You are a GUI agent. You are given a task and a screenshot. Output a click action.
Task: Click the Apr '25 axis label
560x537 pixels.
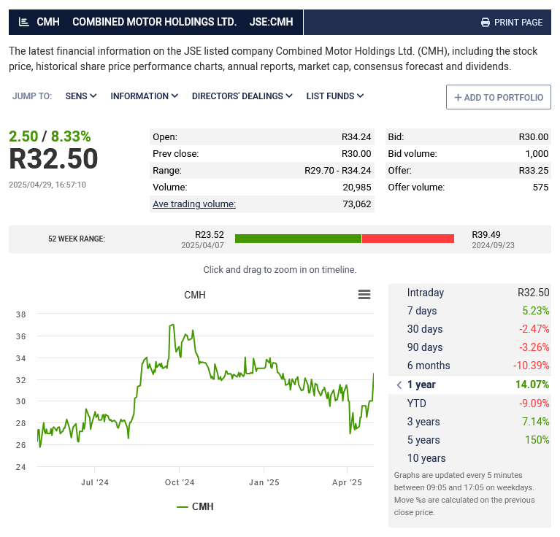347,482
